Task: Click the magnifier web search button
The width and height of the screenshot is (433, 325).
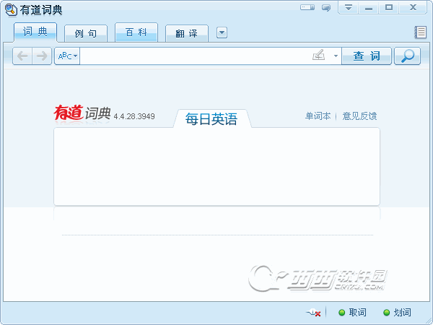Action: coord(407,56)
